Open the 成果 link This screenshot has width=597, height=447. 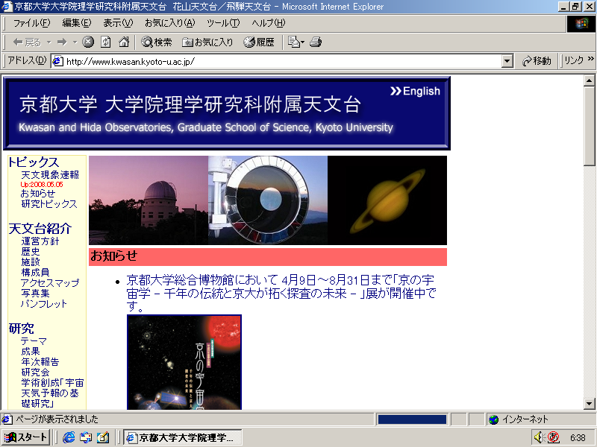click(31, 351)
